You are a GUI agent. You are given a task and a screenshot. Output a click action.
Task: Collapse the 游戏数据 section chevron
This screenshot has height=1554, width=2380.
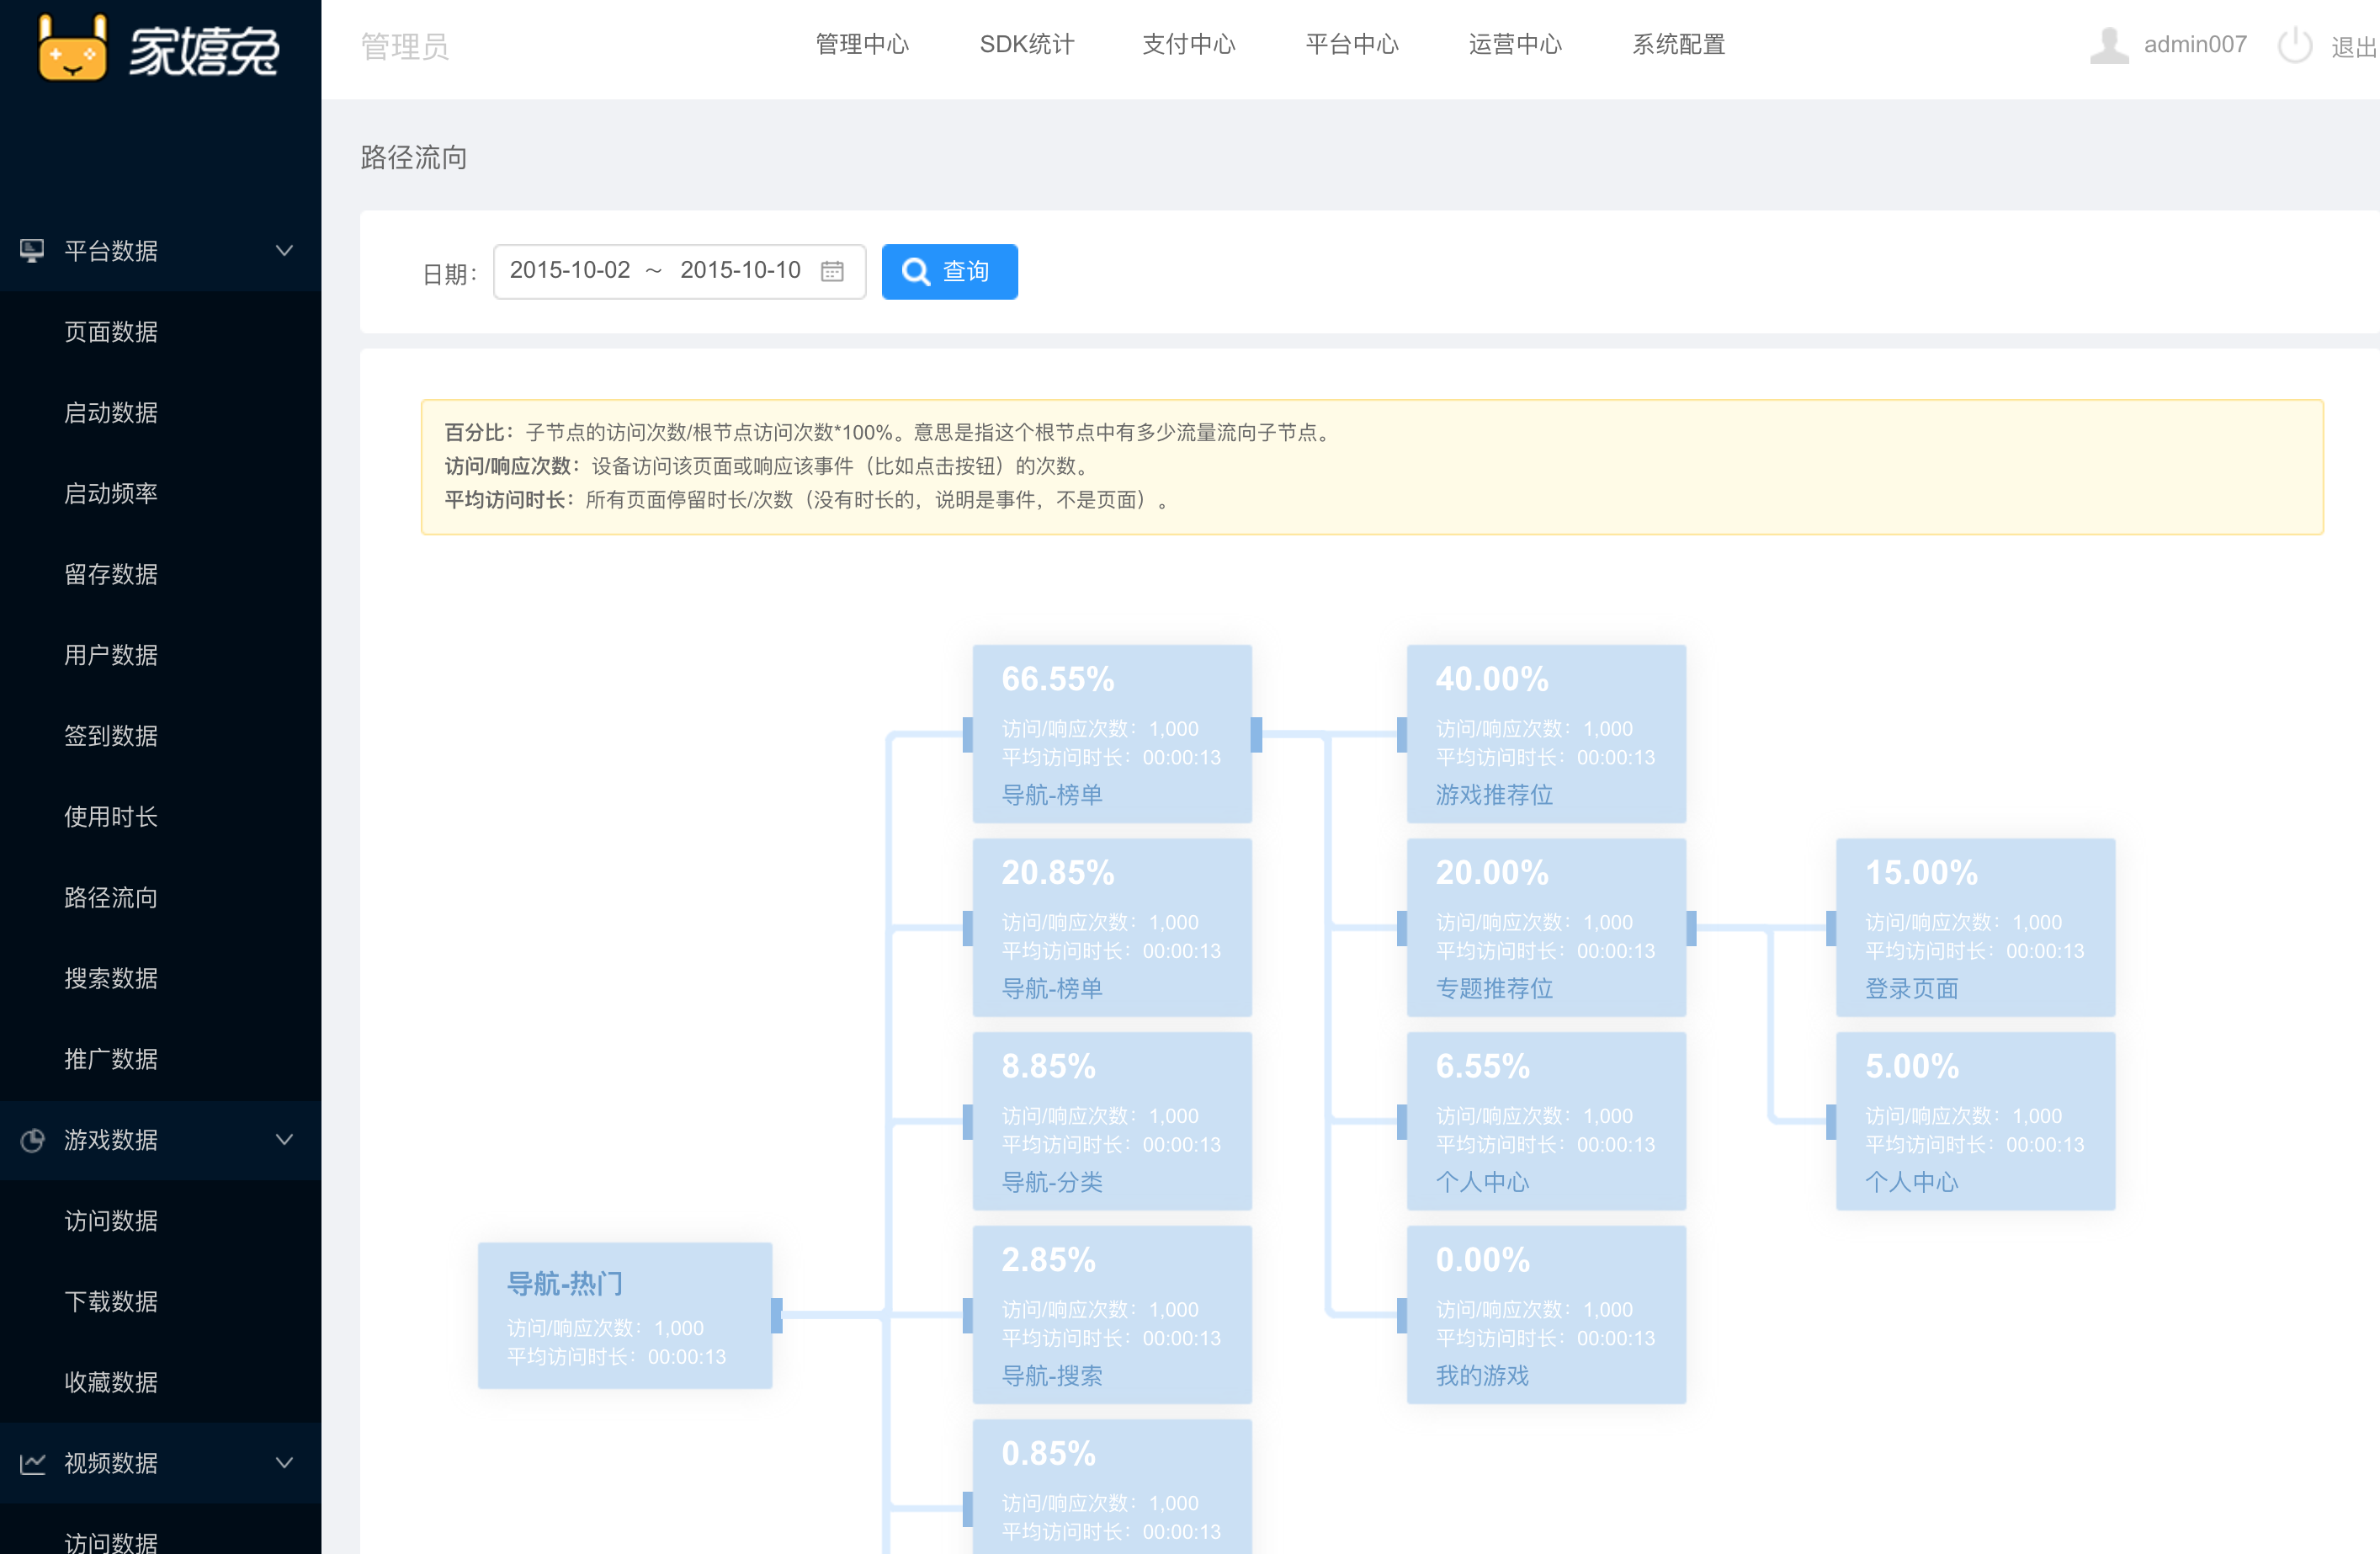(284, 1140)
